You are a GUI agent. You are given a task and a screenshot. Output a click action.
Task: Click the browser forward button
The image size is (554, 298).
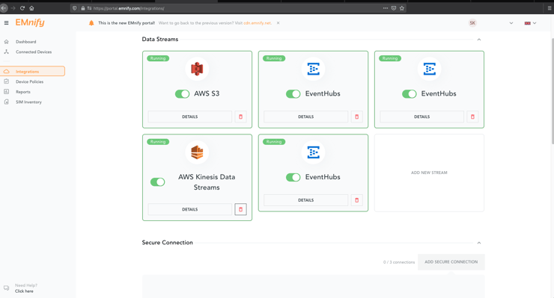(13, 8)
